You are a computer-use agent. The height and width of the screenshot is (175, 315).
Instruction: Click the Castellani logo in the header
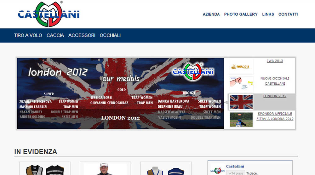click(49, 14)
